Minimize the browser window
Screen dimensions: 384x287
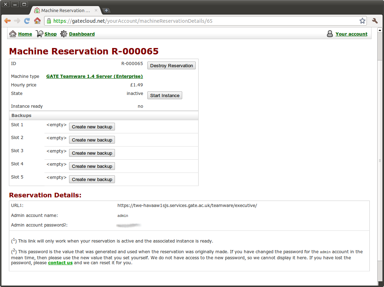pos(15,4)
